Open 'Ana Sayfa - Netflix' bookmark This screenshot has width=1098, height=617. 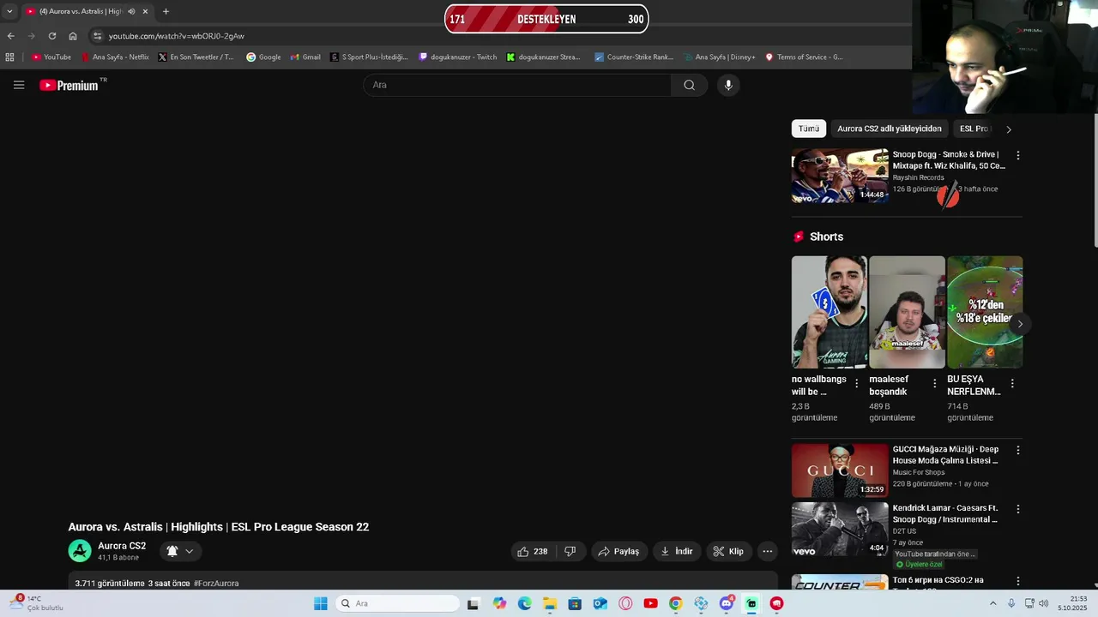[x=115, y=57]
